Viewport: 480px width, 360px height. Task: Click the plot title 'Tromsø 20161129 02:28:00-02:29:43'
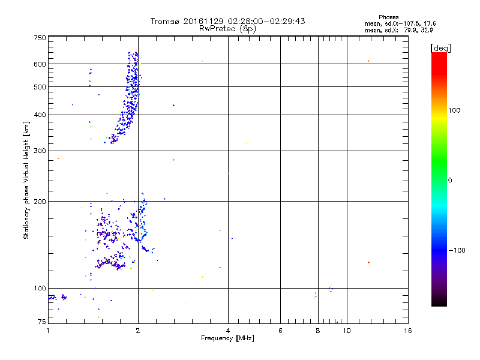(227, 21)
